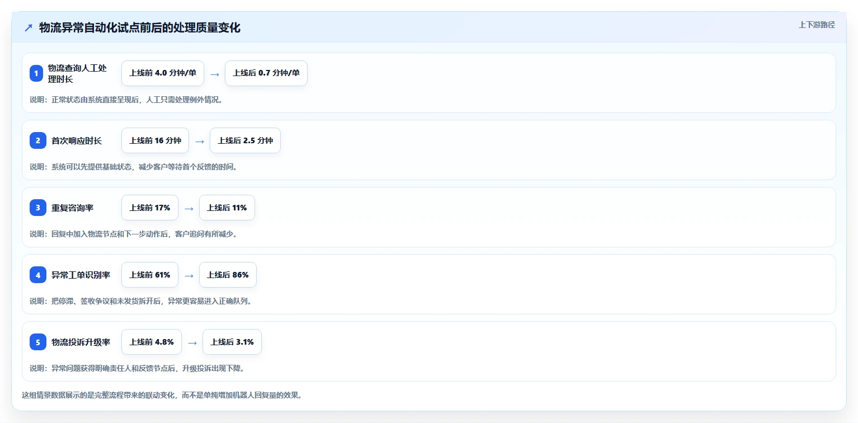Click the note starting 说明:回复中加入物流节点

tap(134, 234)
